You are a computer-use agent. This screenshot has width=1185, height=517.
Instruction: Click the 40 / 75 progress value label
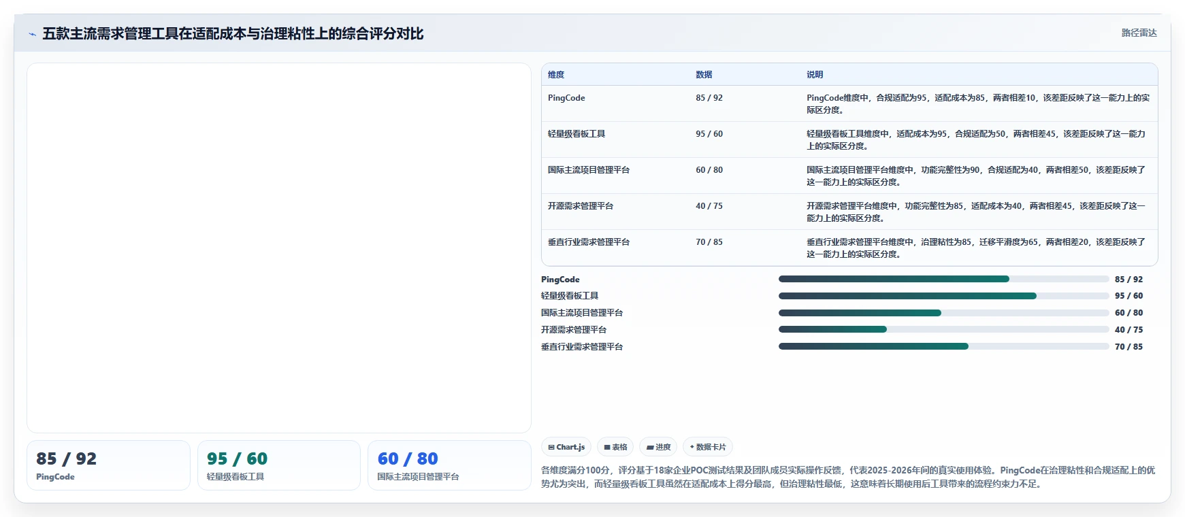coord(1129,330)
